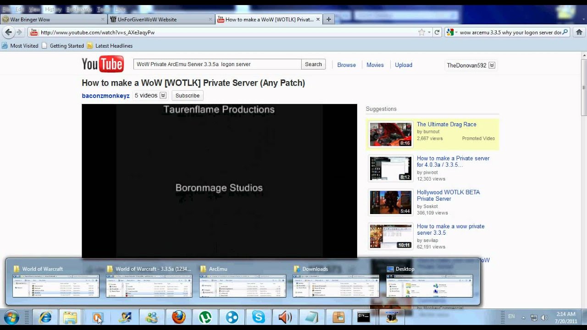Click the 5:44 Hollywood WOTLK thumbnail
The image size is (587, 330).
tap(391, 202)
